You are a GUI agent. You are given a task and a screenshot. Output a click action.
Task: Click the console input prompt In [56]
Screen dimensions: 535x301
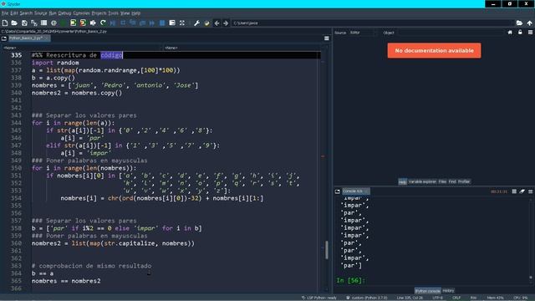(x=350, y=280)
